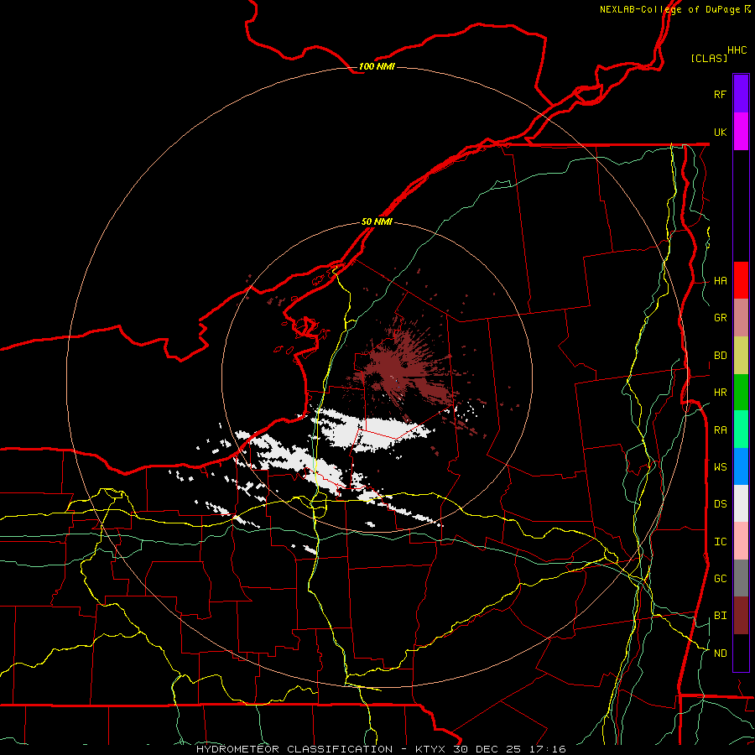Click the Hydrometeor Classification KTYX timestamp caption
Screen dimensions: 755x755
(x=381, y=749)
